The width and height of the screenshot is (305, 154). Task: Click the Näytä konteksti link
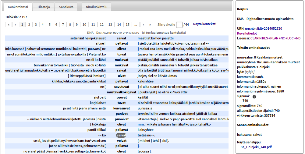point(204,24)
